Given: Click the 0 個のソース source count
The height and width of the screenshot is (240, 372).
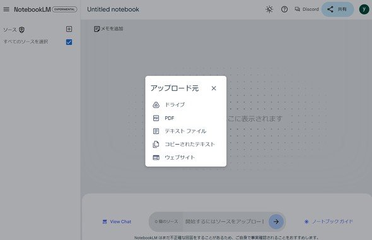Looking at the screenshot, I should click(166, 222).
